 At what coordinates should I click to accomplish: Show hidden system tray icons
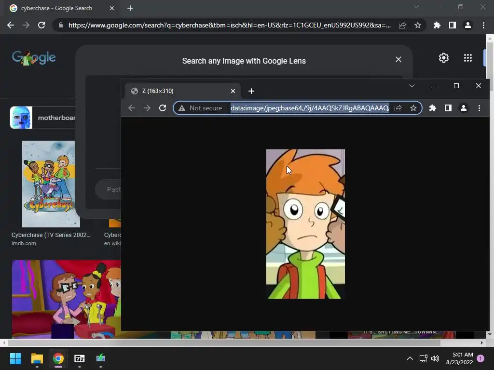point(410,358)
